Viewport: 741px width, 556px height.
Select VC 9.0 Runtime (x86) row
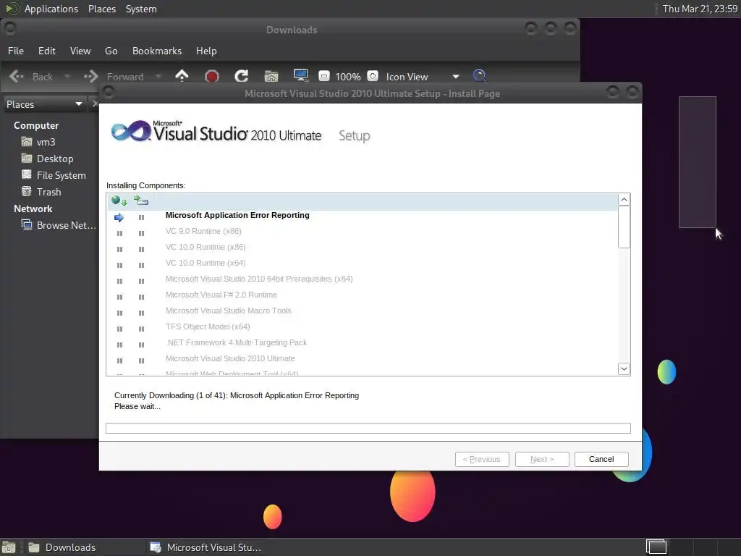[362, 231]
